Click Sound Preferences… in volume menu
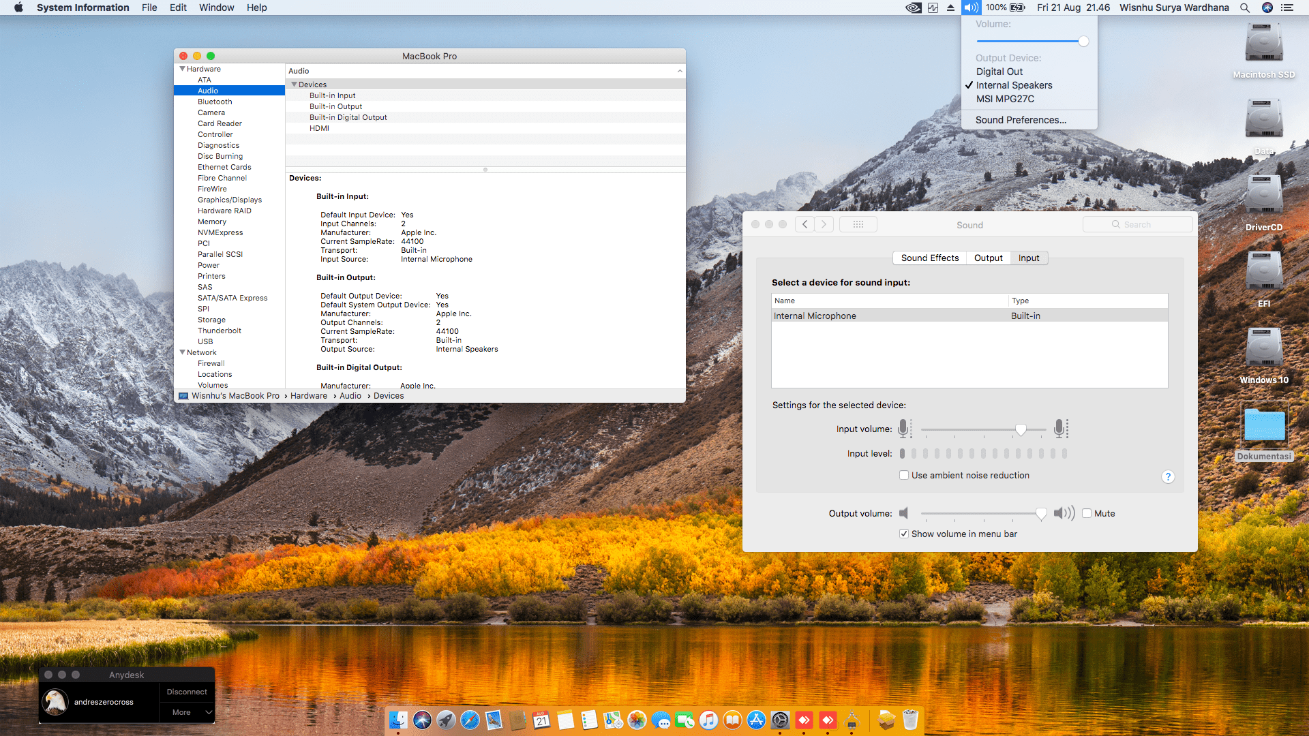 (1021, 120)
